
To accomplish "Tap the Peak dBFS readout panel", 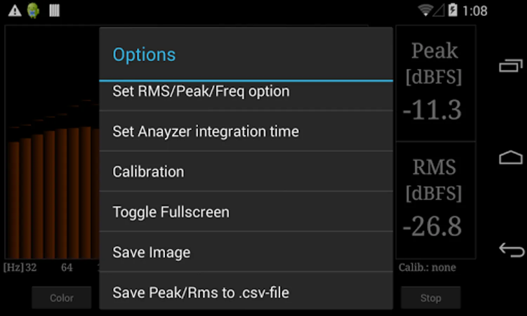I will (435, 83).
